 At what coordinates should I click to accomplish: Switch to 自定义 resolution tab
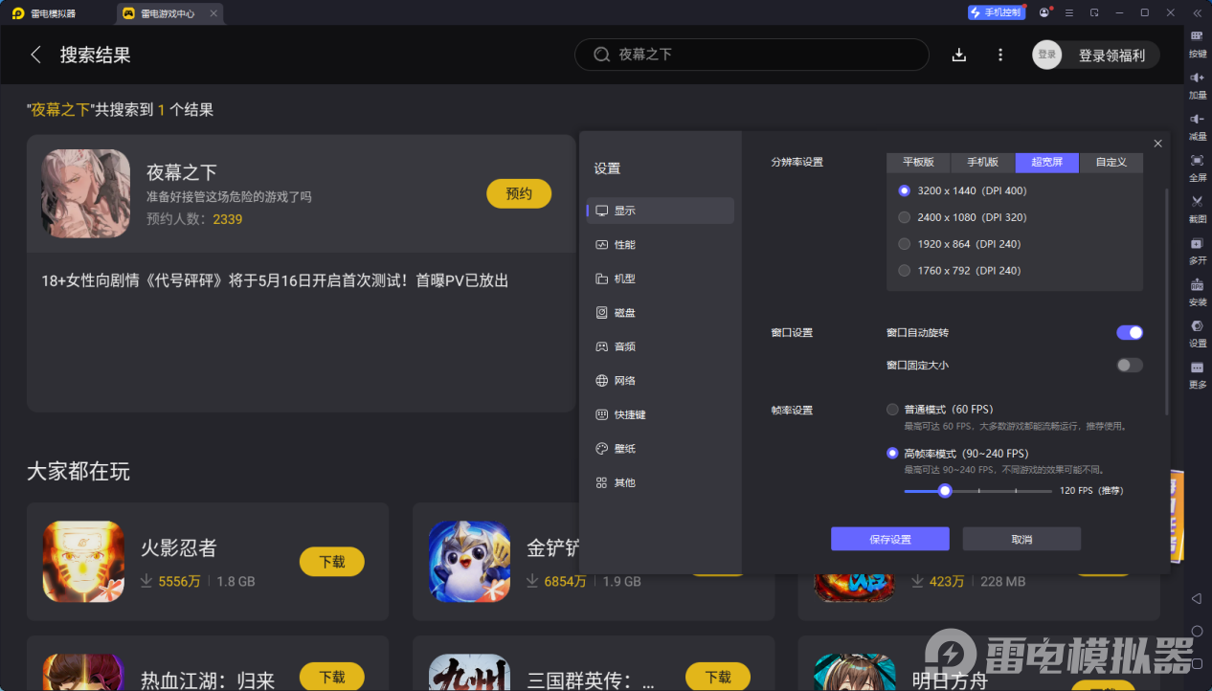1111,162
